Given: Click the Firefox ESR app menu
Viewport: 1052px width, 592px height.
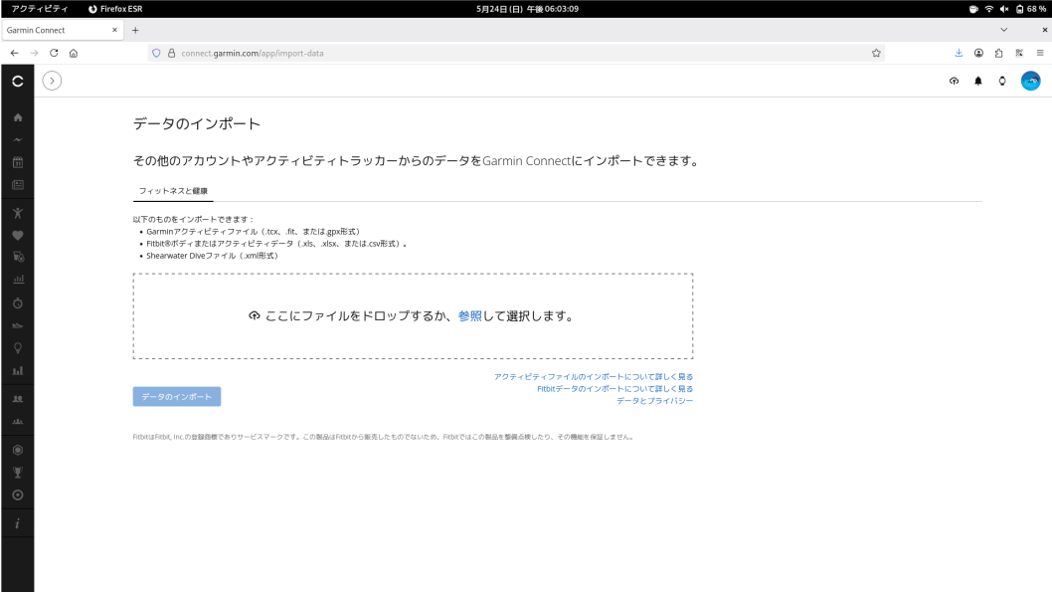Looking at the screenshot, I should [x=115, y=9].
